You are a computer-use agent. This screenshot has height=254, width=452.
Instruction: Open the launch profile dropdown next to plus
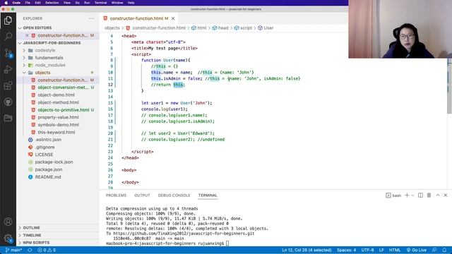(x=412, y=195)
